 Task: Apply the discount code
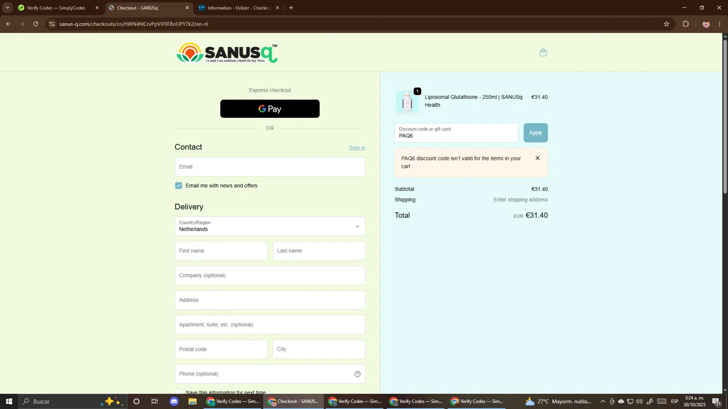(535, 133)
